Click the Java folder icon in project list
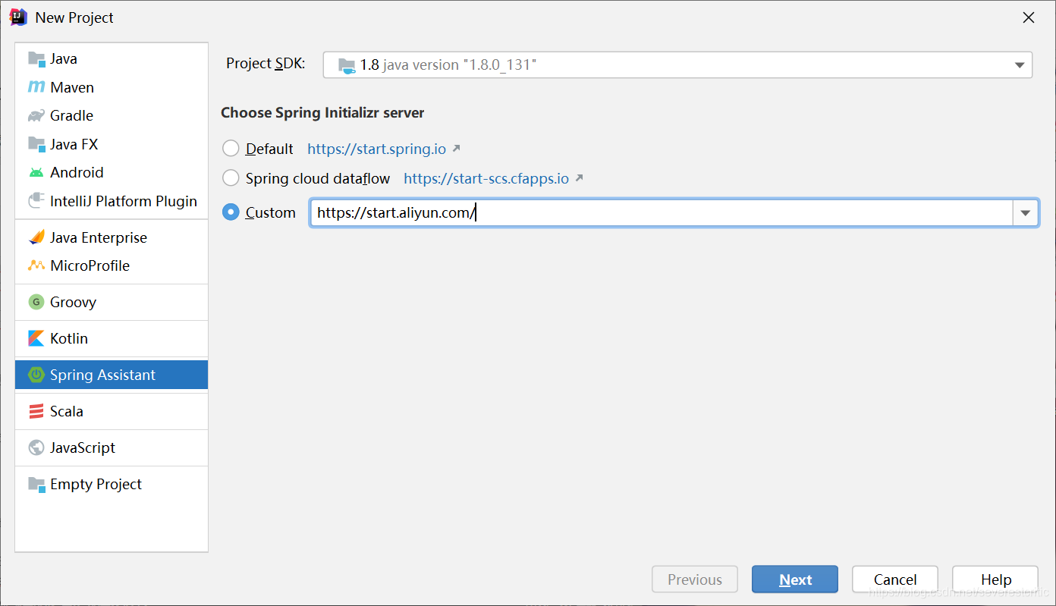1056x606 pixels. tap(36, 58)
